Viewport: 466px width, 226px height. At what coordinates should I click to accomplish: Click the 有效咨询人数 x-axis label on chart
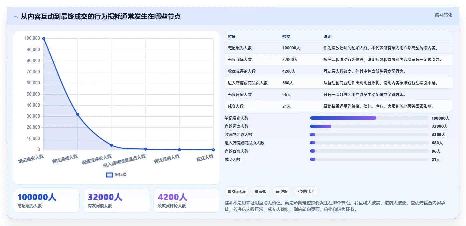click(167, 159)
